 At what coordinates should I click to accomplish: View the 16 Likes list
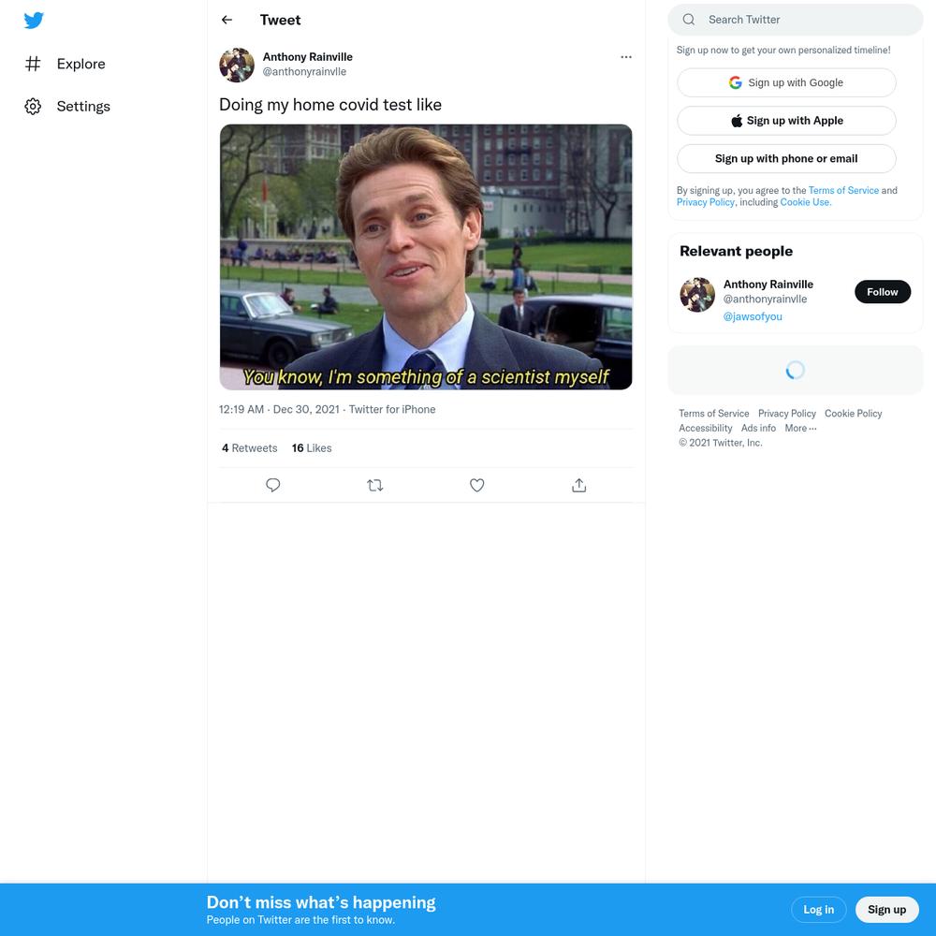pos(312,447)
